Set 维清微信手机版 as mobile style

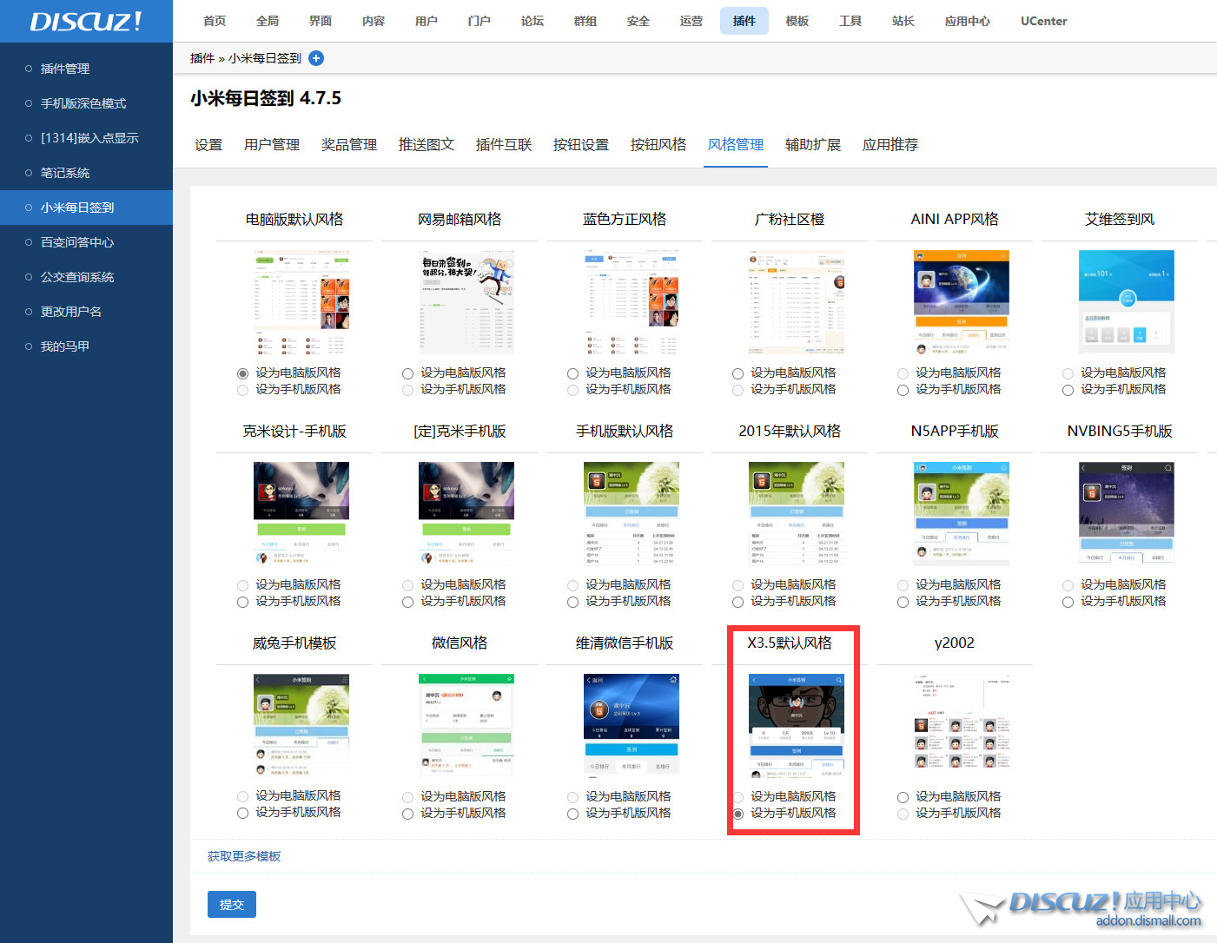pyautogui.click(x=572, y=814)
